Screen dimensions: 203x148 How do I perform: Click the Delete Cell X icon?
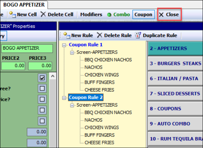tap(43, 14)
